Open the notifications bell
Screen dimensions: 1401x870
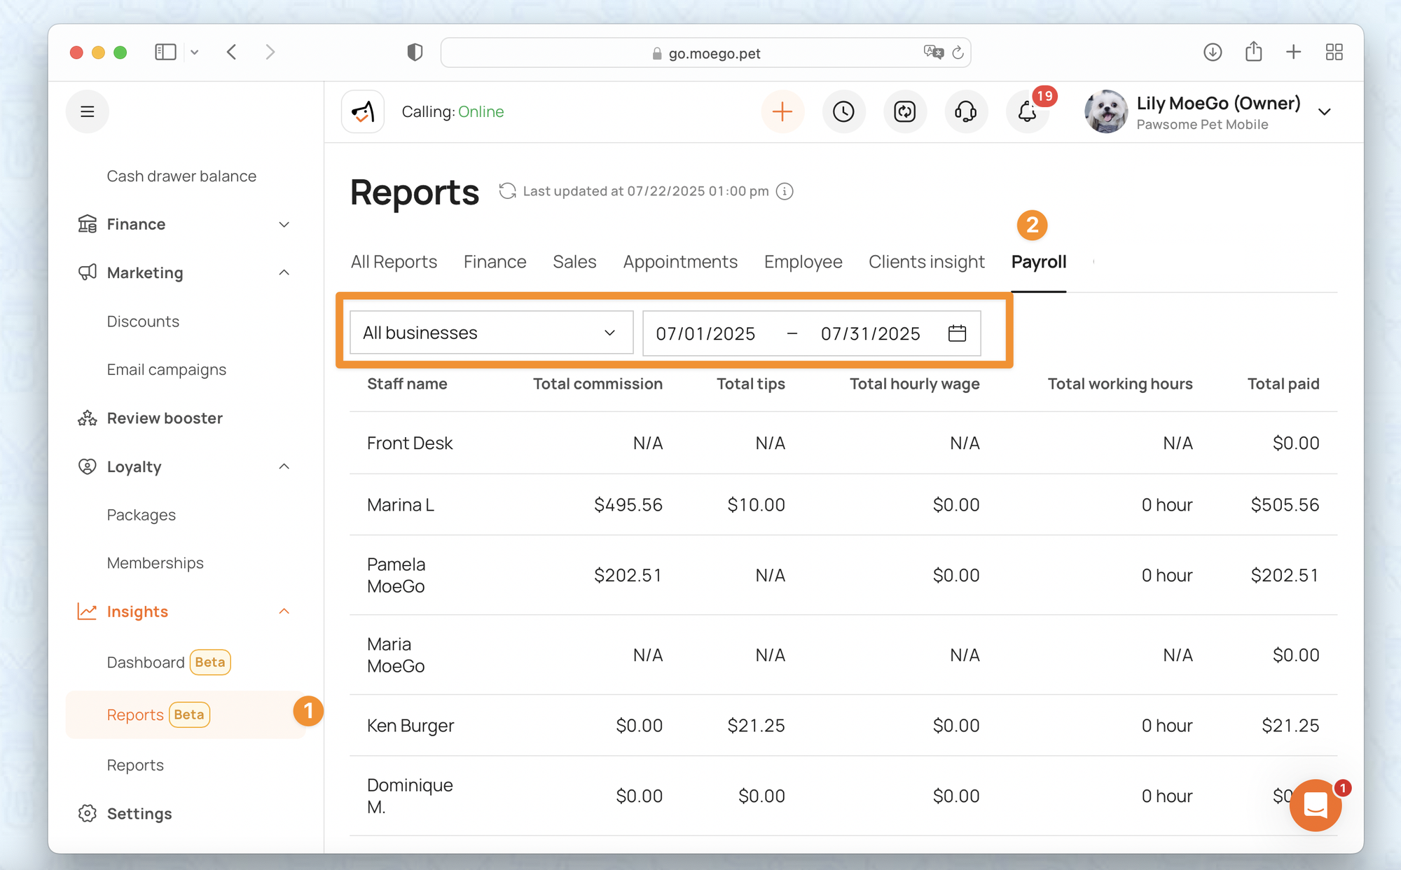(1027, 111)
